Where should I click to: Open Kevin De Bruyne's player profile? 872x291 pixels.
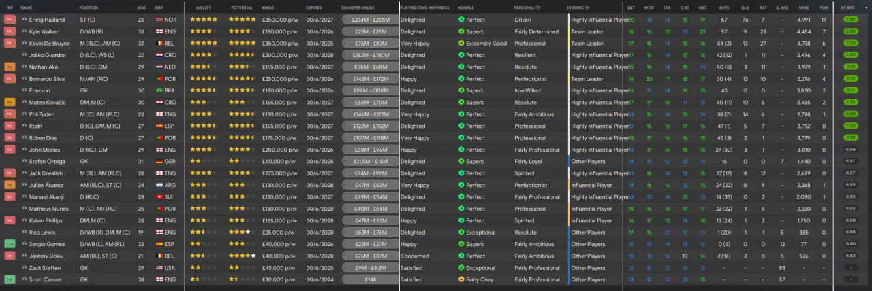[50, 44]
